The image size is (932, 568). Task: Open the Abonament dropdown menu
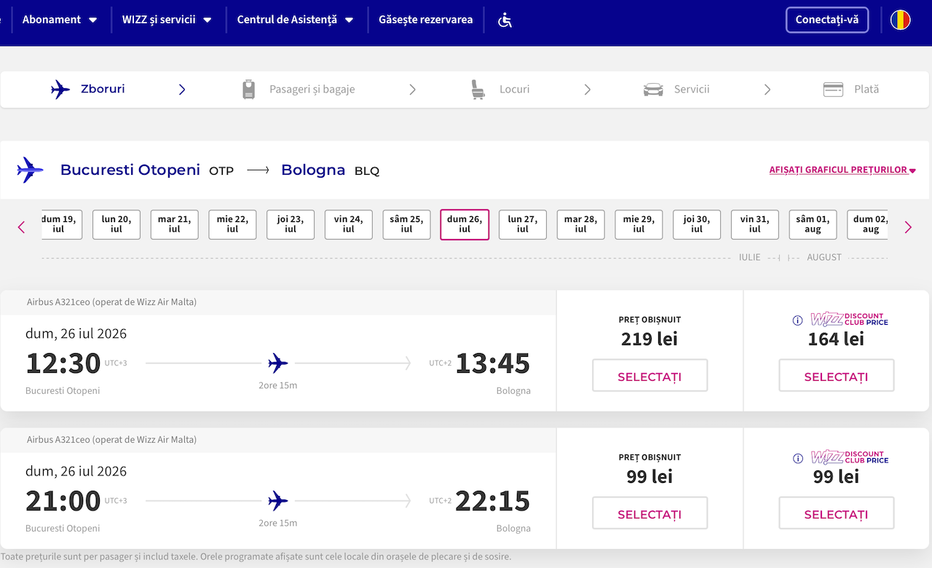[60, 20]
